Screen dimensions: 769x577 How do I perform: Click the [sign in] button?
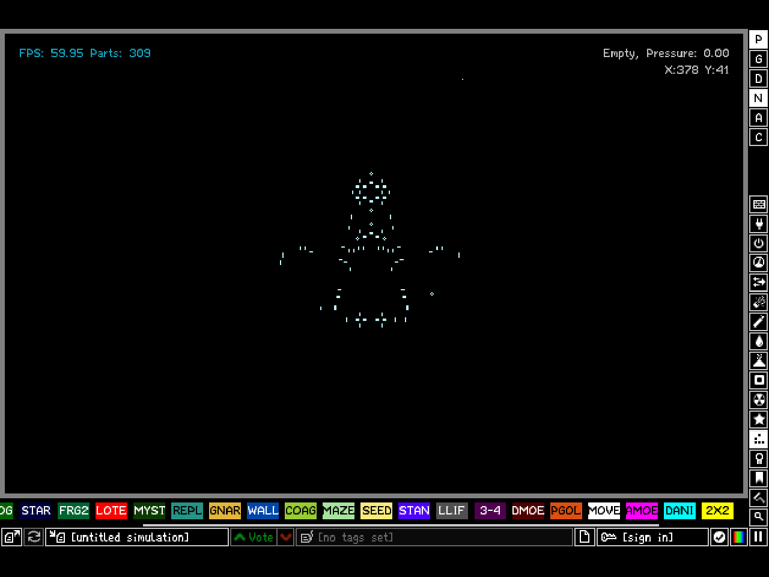pos(652,537)
